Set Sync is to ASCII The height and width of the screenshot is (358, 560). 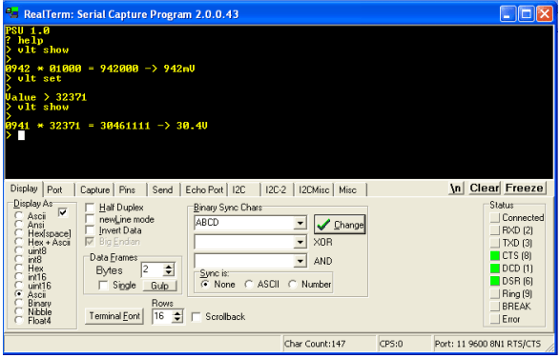pyautogui.click(x=249, y=284)
